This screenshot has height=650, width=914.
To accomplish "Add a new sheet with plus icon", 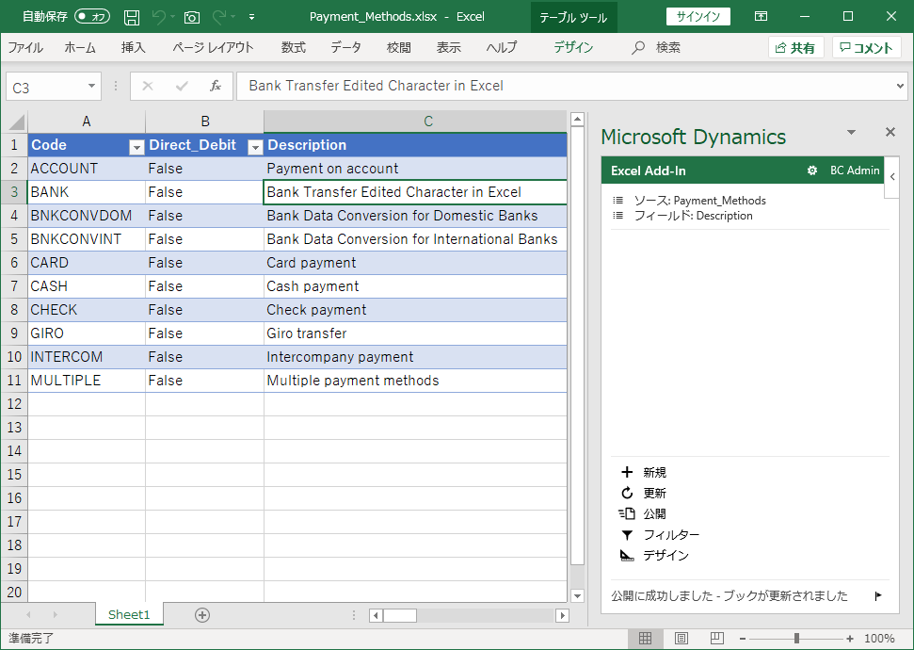I will [x=202, y=615].
